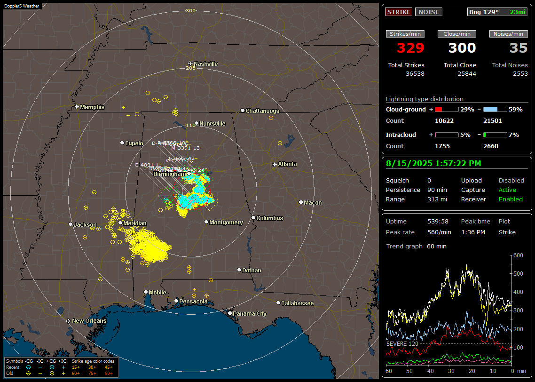Click the Recent +IC cyan plus symbol

click(63, 367)
